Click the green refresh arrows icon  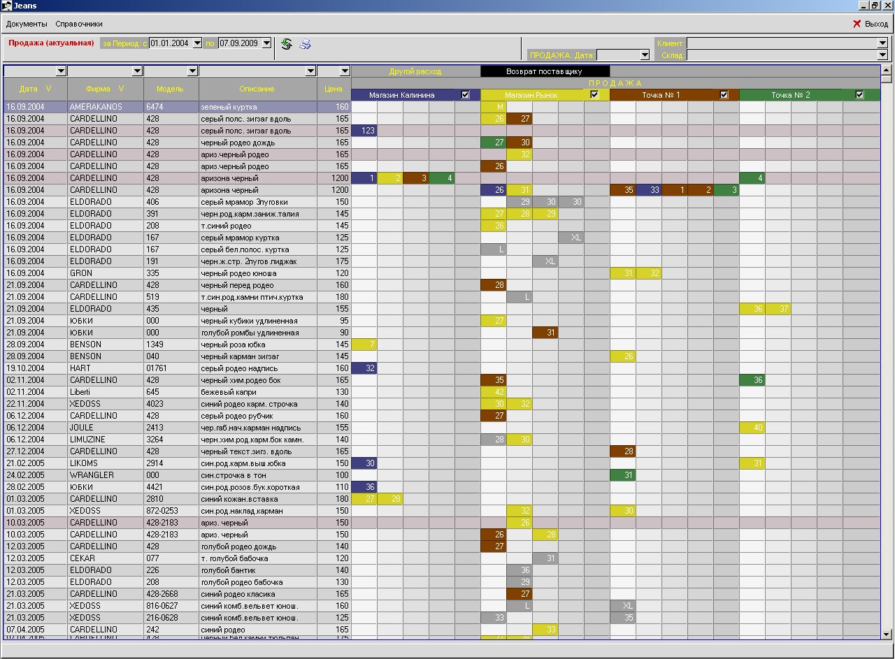[x=286, y=44]
